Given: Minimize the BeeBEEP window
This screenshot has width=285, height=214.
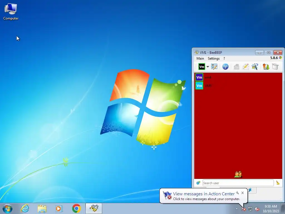Looking at the screenshot, I should [x=259, y=53].
